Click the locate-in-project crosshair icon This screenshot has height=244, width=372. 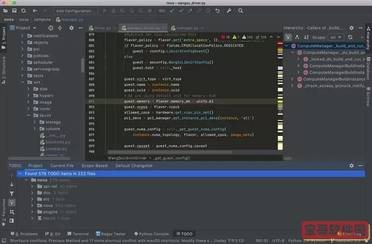tap(50, 28)
